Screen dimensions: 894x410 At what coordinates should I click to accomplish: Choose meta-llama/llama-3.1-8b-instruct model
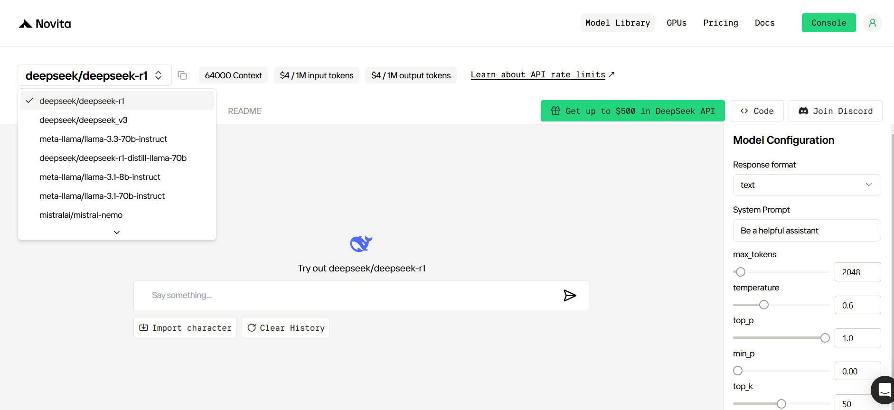pyautogui.click(x=117, y=177)
